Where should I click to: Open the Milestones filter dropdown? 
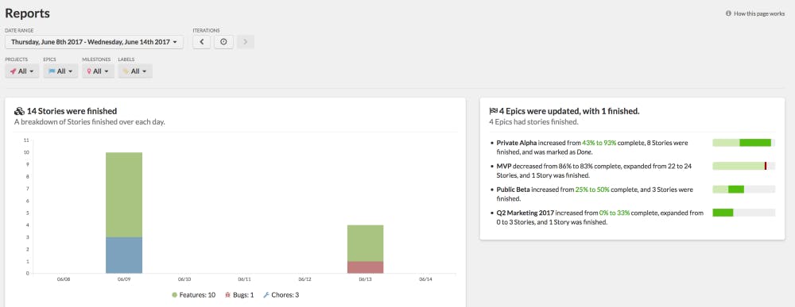point(98,71)
